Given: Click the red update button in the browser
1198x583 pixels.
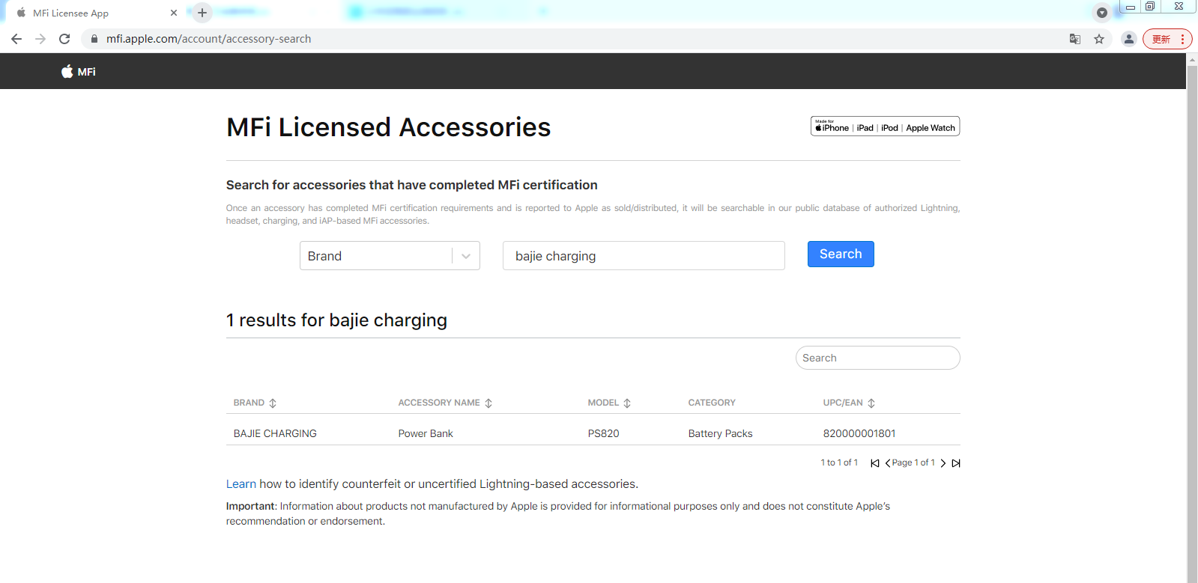Looking at the screenshot, I should click(1167, 39).
